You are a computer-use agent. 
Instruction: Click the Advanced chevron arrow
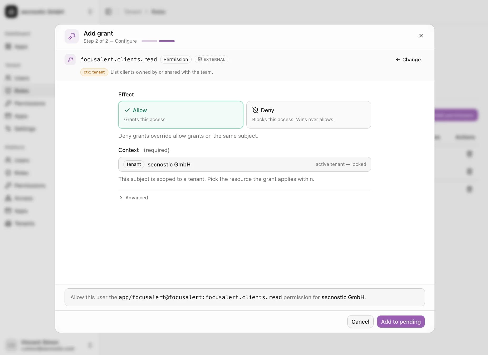[121, 198]
